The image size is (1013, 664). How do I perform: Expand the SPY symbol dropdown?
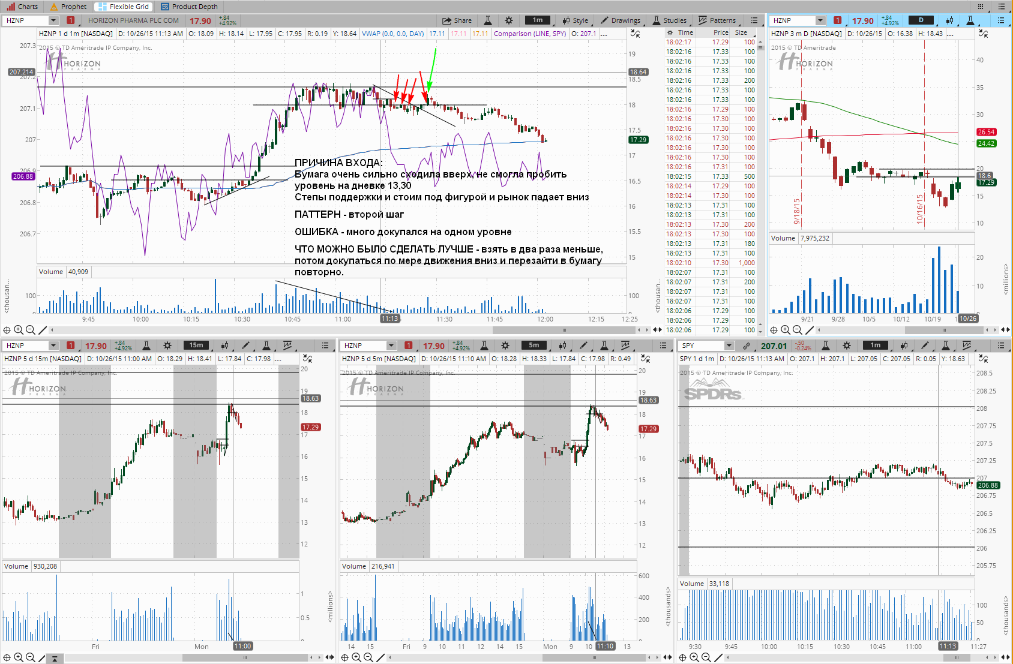(729, 345)
